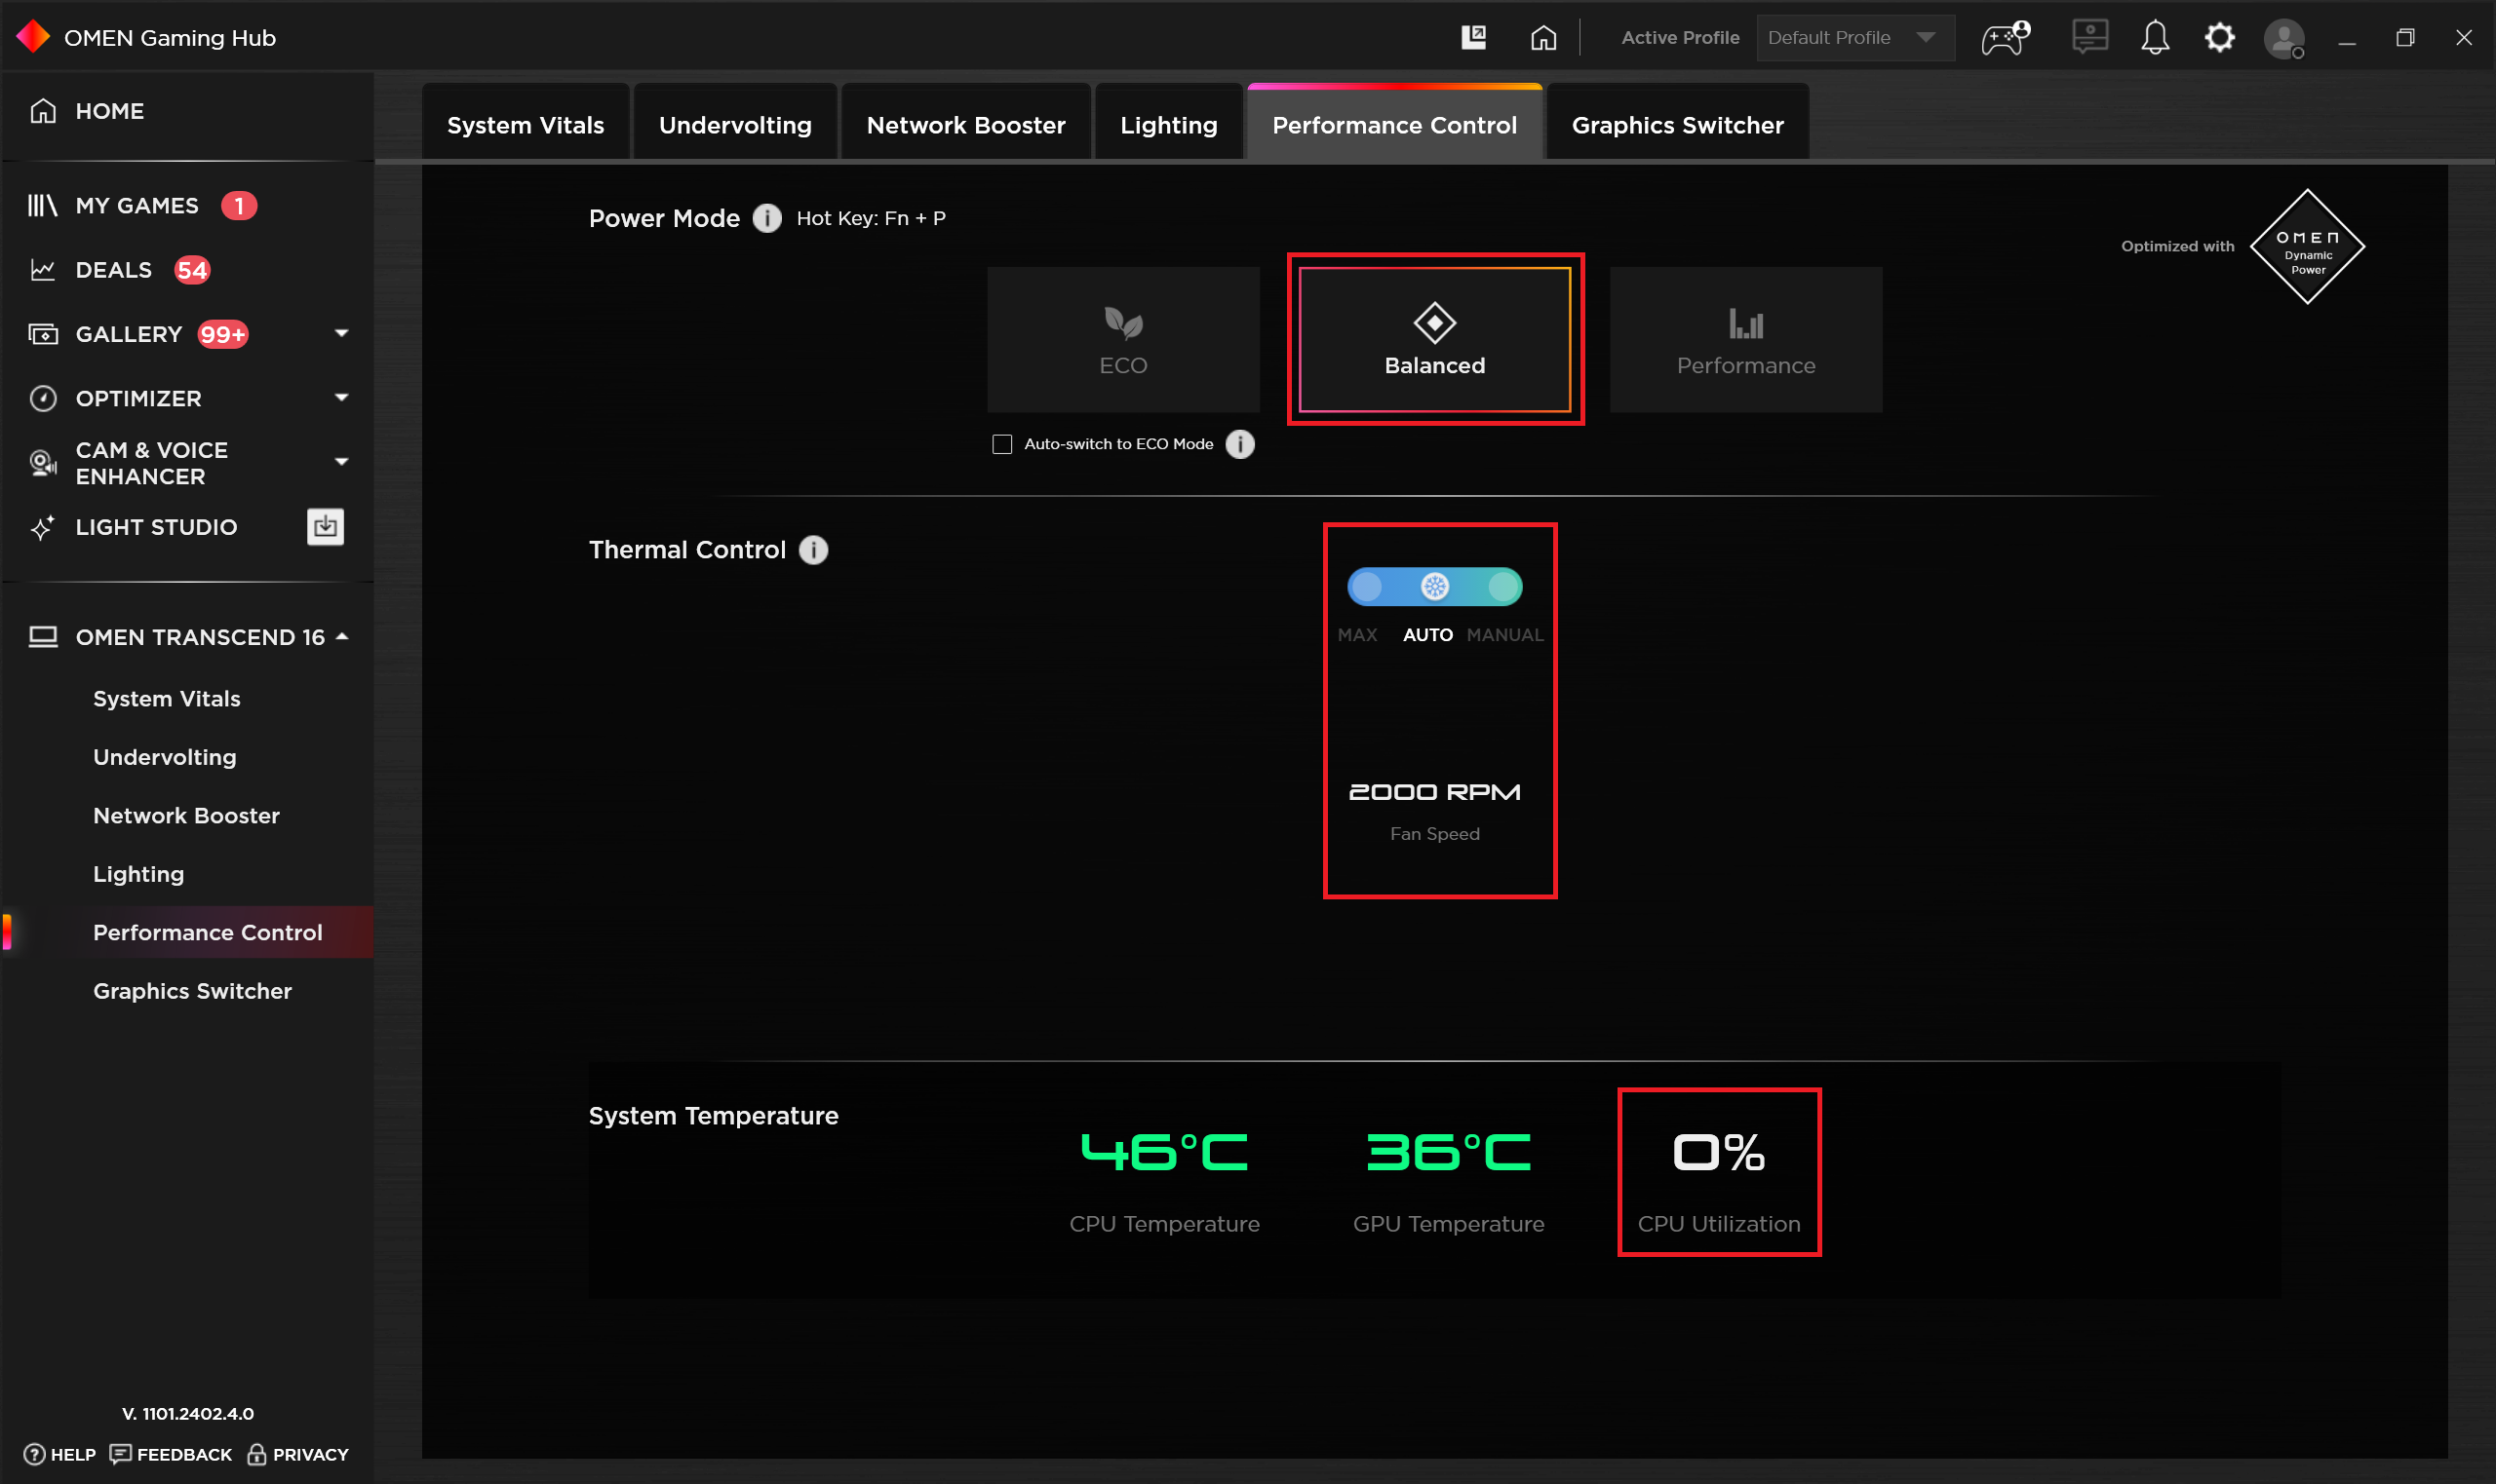Click the Light Studio sparkle icon
The height and width of the screenshot is (1484, 2496).
coord(43,527)
